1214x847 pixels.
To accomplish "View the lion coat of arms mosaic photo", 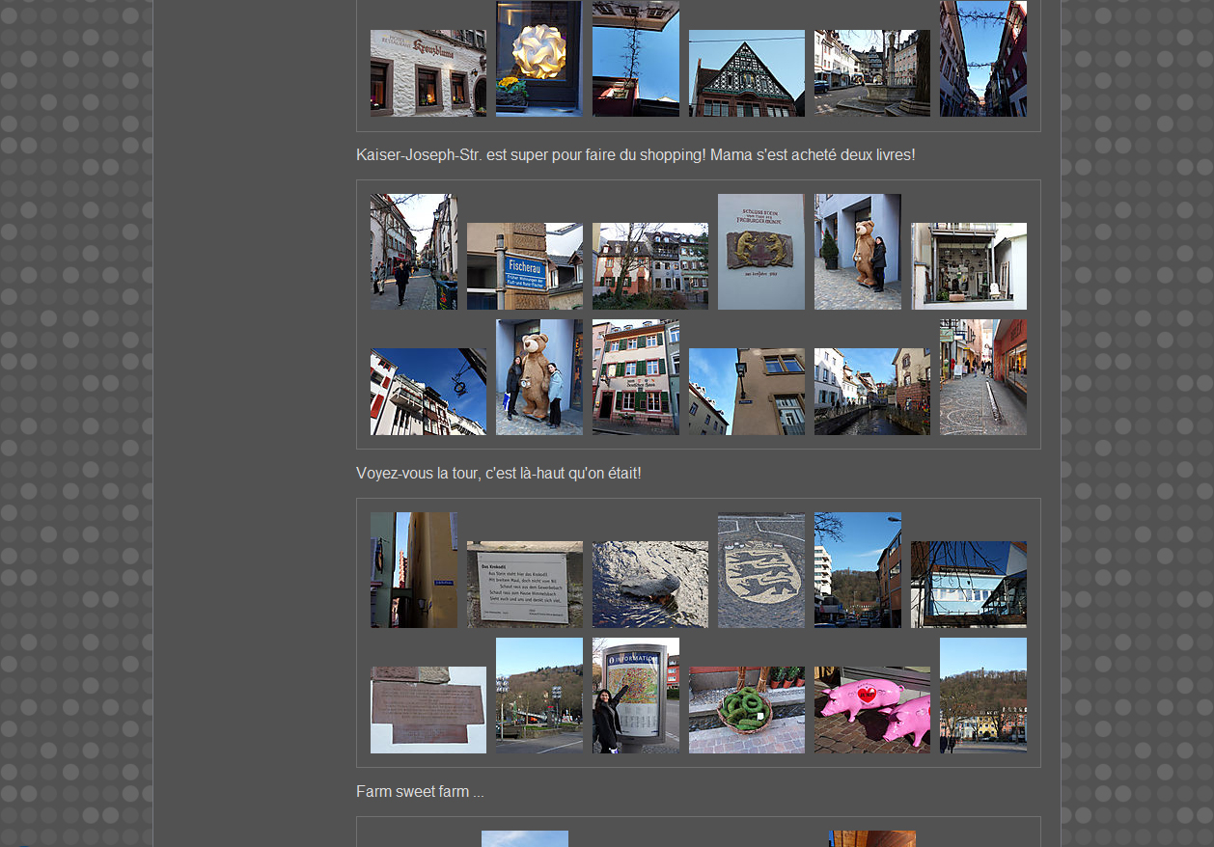I will 760,570.
